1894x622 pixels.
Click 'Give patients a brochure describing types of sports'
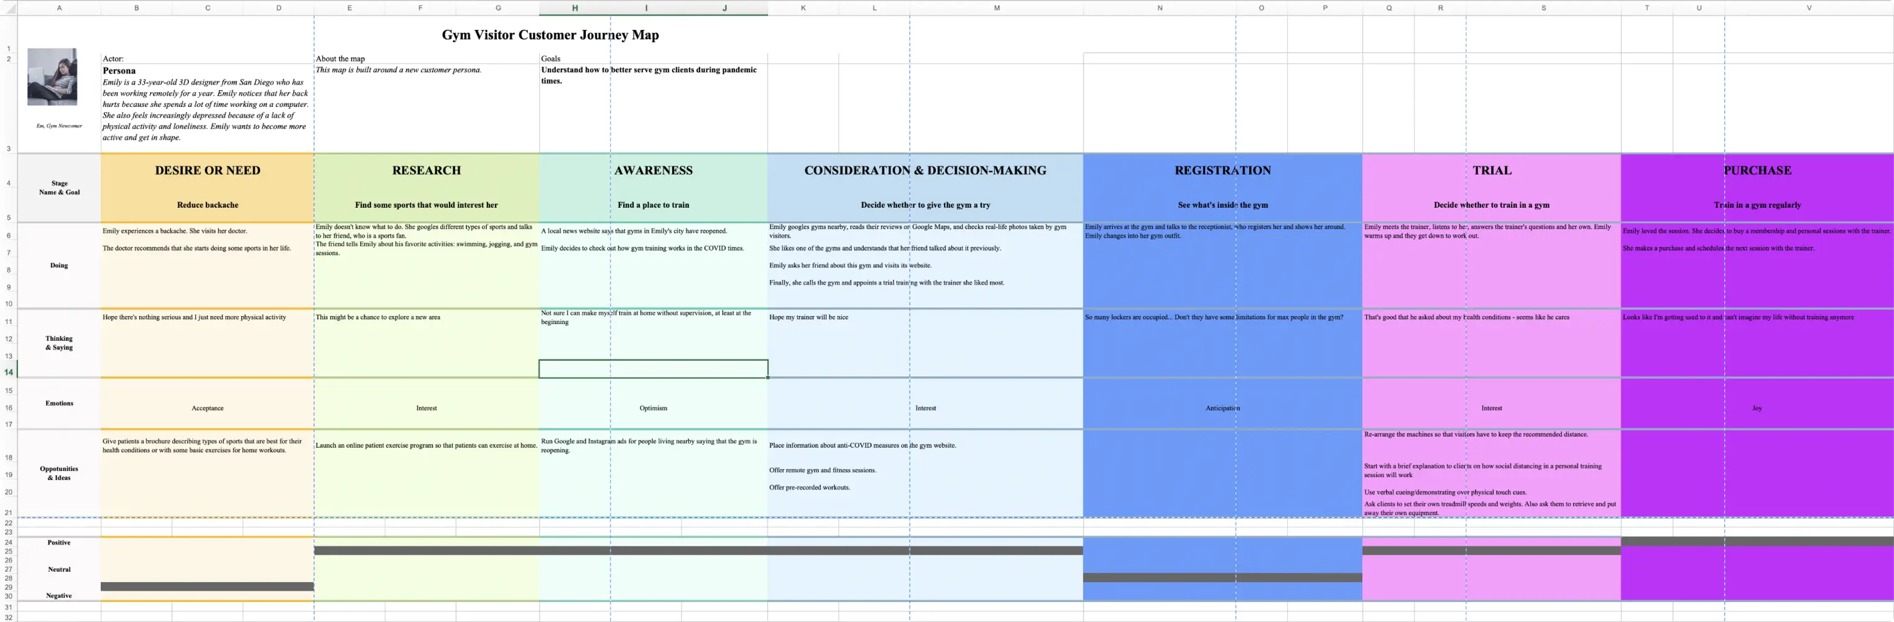202,445
